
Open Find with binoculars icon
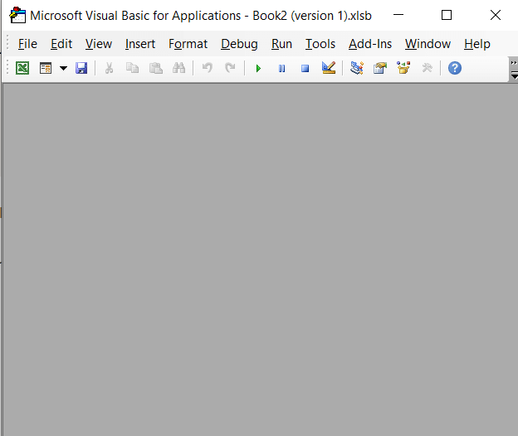point(178,68)
